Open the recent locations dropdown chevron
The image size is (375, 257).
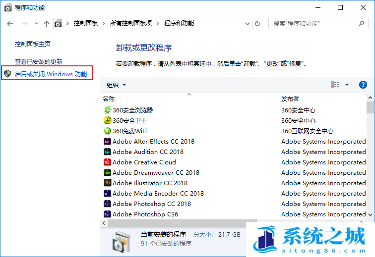36,24
